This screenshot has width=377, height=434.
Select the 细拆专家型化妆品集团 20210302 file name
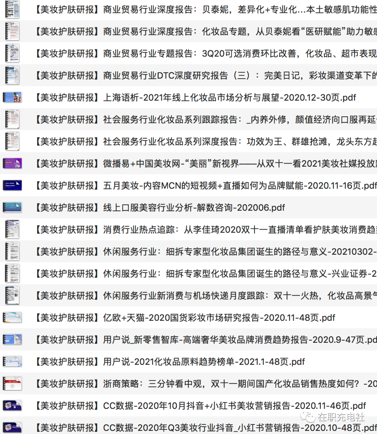[206, 252]
